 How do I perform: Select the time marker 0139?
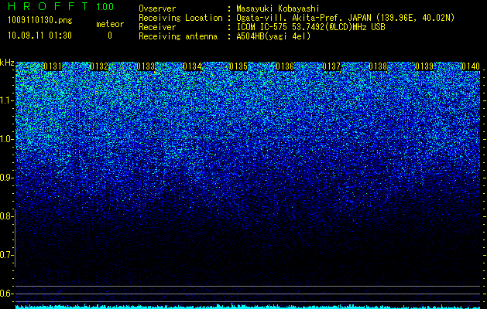(x=424, y=66)
